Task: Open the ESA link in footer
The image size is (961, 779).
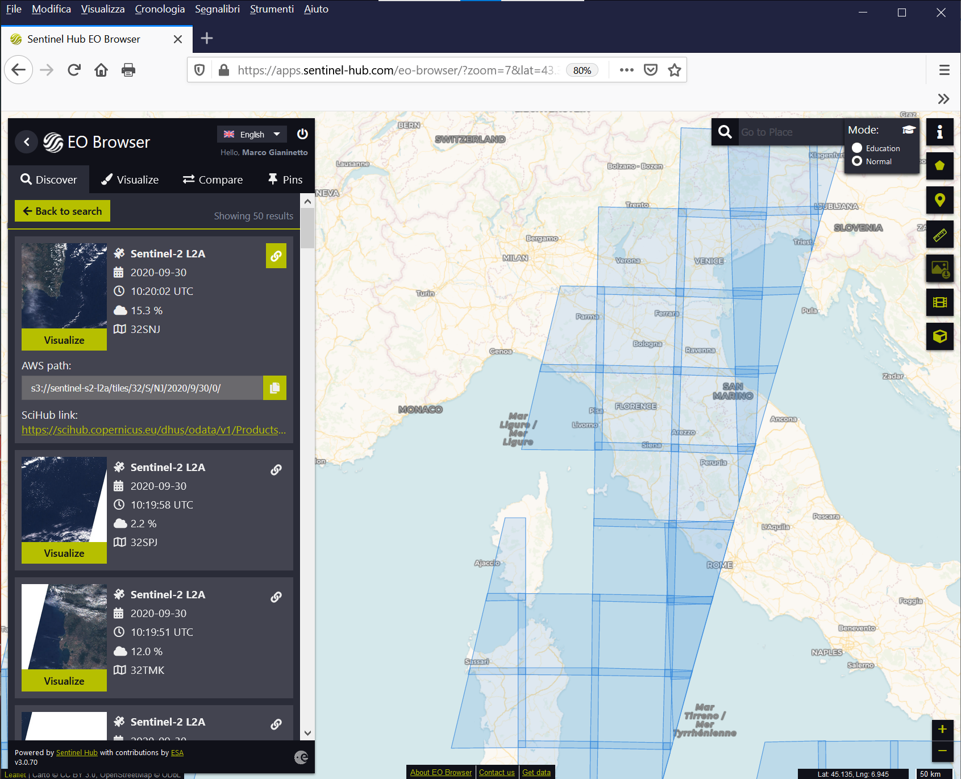Action: (x=177, y=752)
